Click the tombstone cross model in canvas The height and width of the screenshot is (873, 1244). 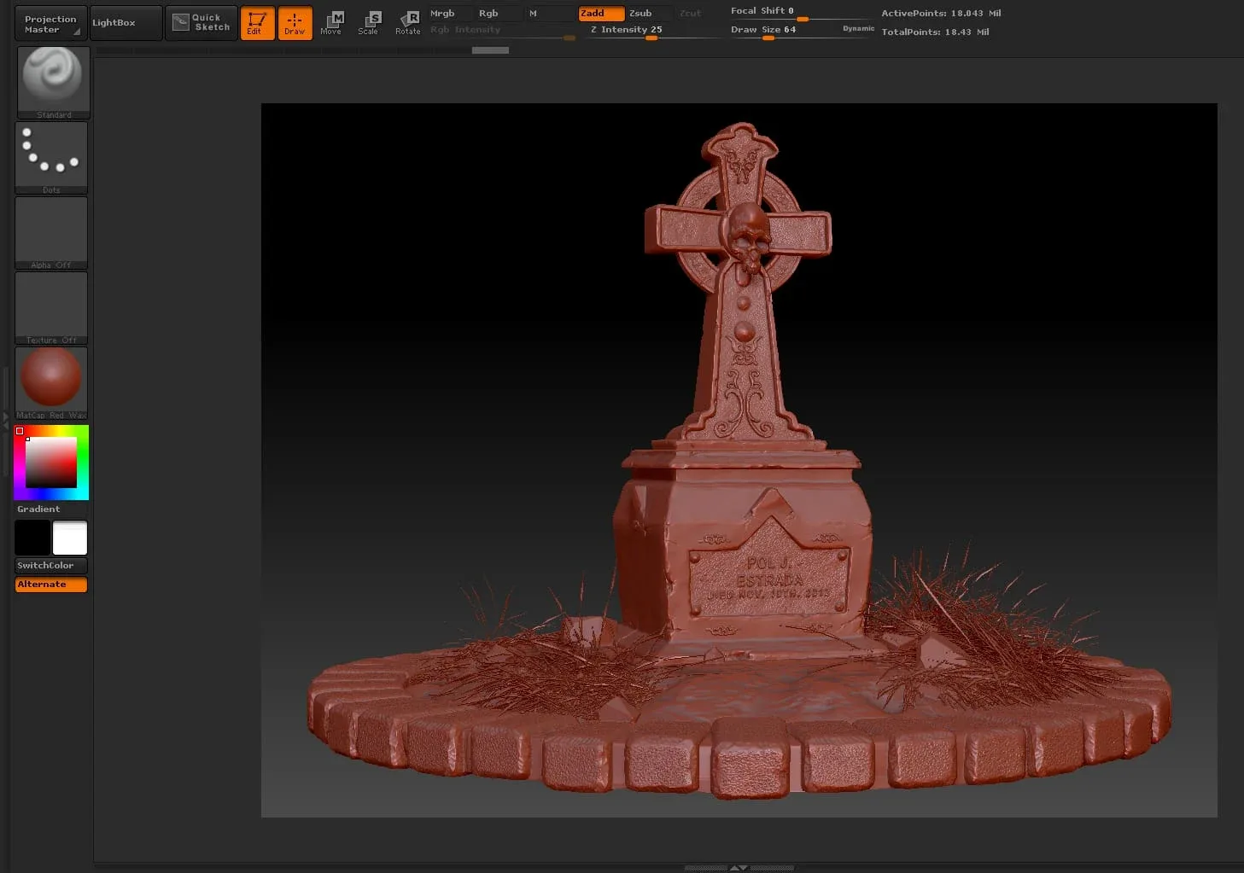[x=739, y=282]
